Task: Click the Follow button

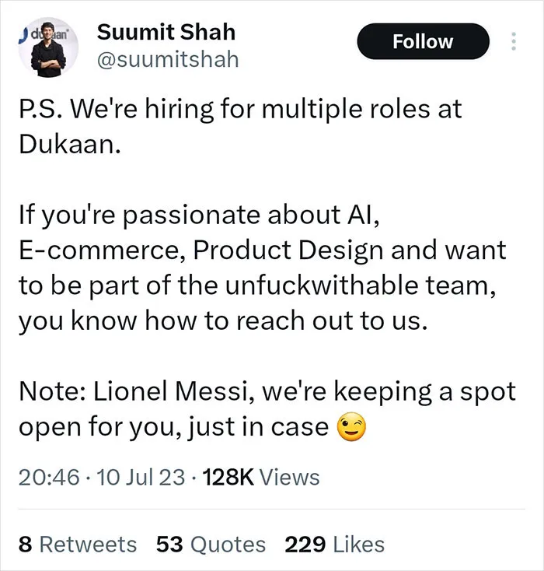Action: click(423, 41)
